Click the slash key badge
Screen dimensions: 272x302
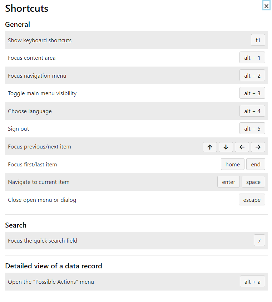(x=259, y=241)
